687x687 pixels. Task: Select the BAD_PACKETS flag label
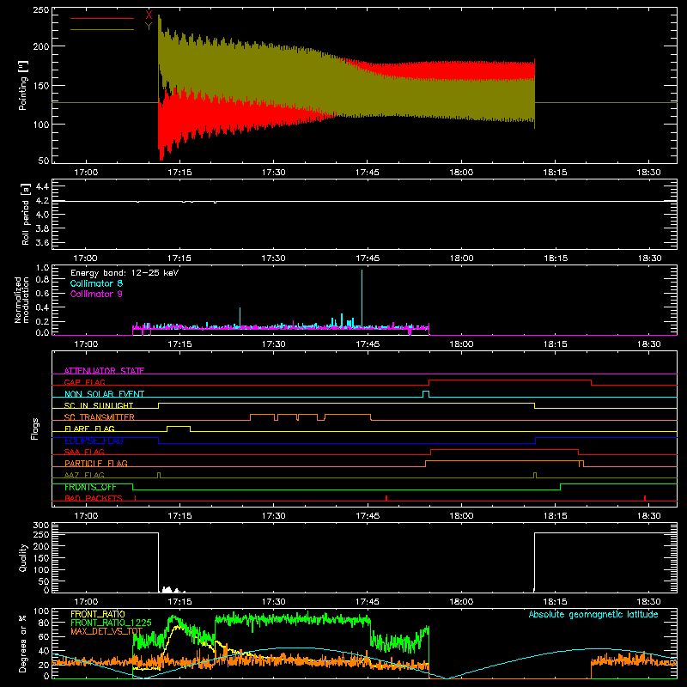coord(94,498)
